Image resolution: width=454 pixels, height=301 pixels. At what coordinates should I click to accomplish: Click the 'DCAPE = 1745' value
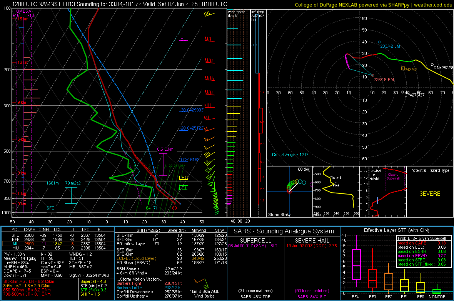(17, 271)
